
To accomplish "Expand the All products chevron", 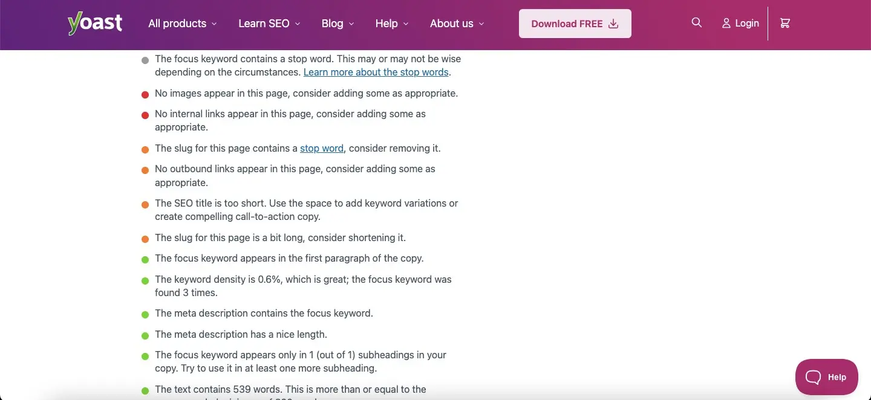I will pos(214,24).
